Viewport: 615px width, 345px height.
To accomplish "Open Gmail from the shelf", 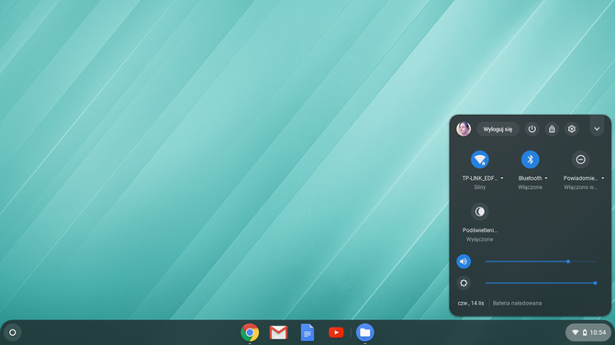I will pyautogui.click(x=278, y=332).
